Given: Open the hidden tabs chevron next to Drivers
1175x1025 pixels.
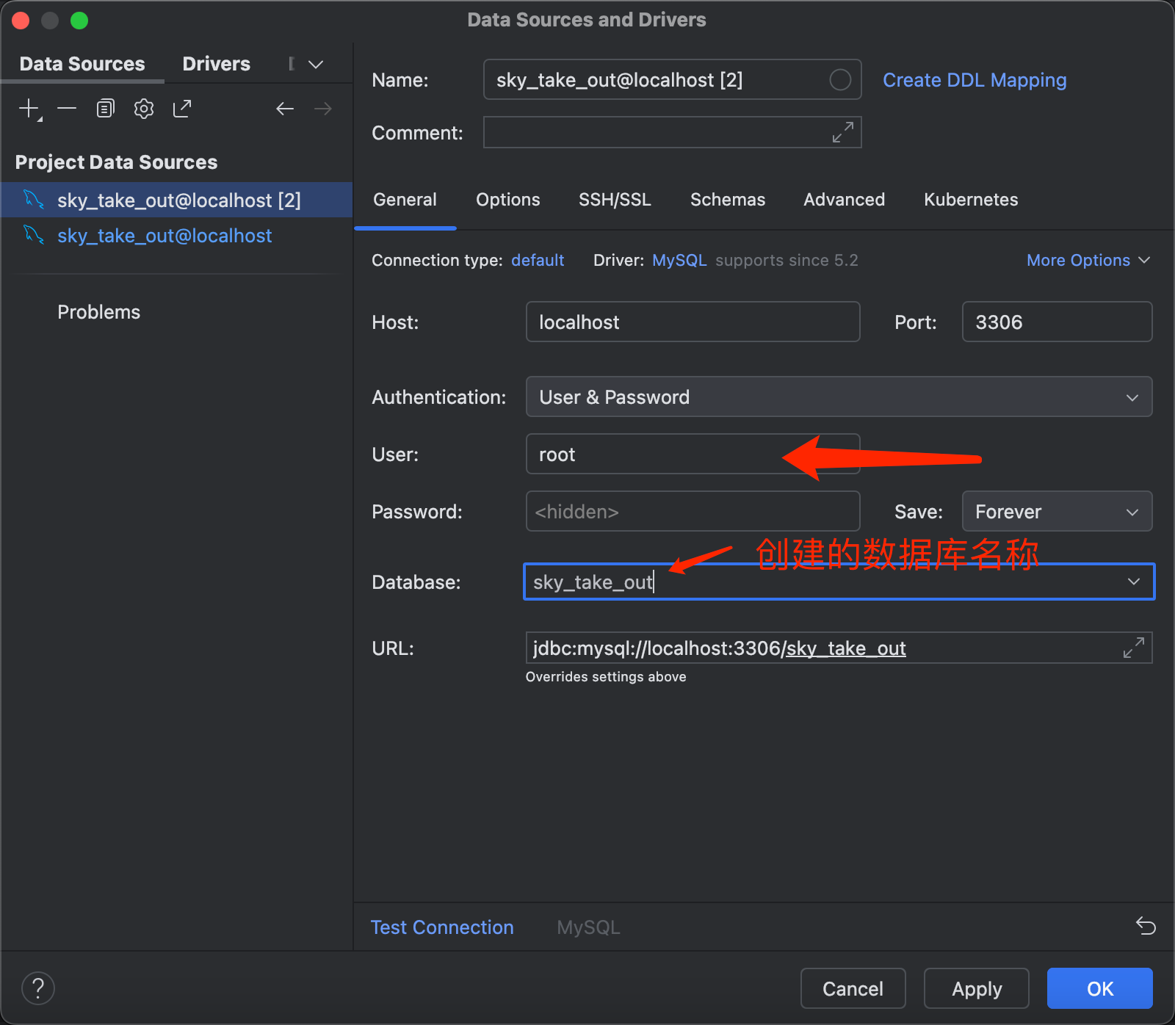Looking at the screenshot, I should [316, 65].
